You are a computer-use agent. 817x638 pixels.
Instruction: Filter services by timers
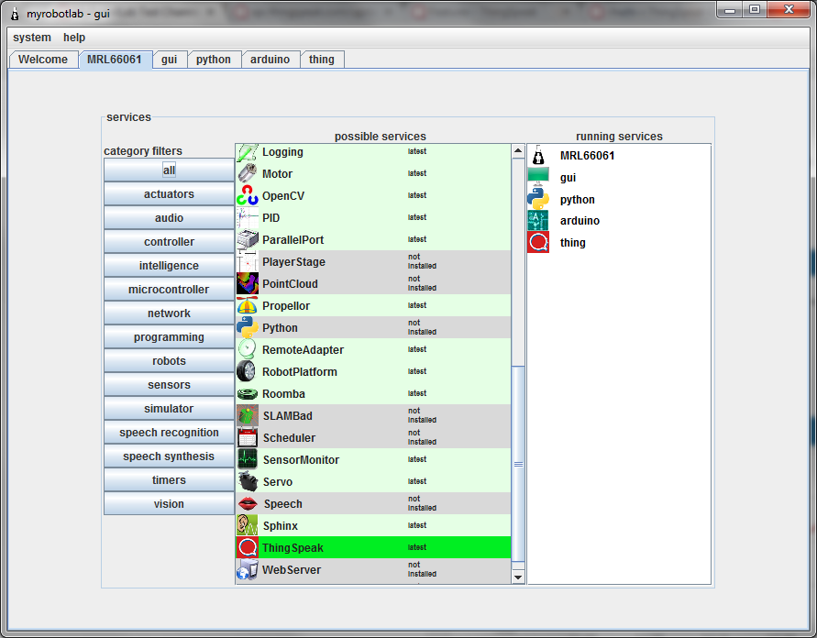click(169, 480)
